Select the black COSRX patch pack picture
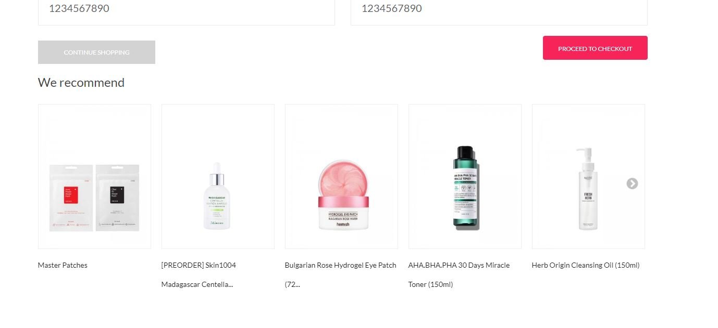This screenshot has width=718, height=328. coord(118,198)
